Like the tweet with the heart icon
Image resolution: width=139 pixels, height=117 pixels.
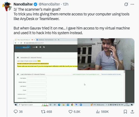(x=70, y=112)
